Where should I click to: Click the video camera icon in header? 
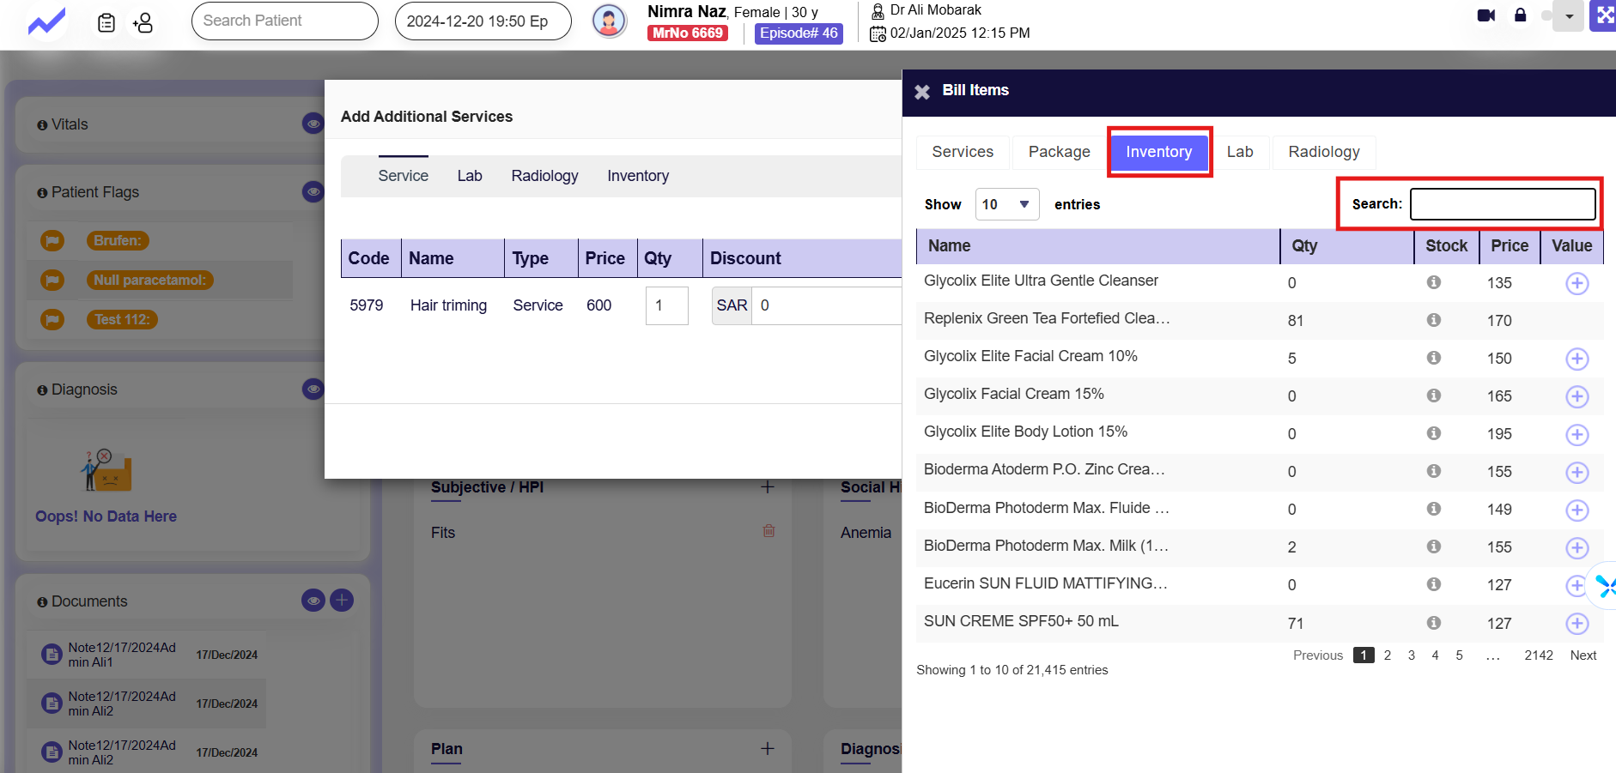[1485, 15]
